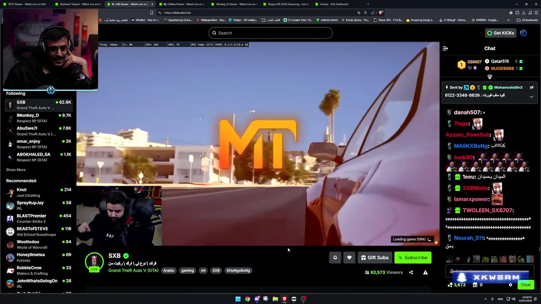Viewport: 541px width, 304px height.
Task: Open the Emote Library bookmark
Action: (x=355, y=20)
